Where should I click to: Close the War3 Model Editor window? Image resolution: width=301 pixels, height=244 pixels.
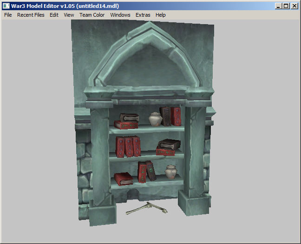[x=294, y=6]
